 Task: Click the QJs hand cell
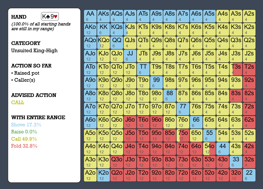pos(130,43)
